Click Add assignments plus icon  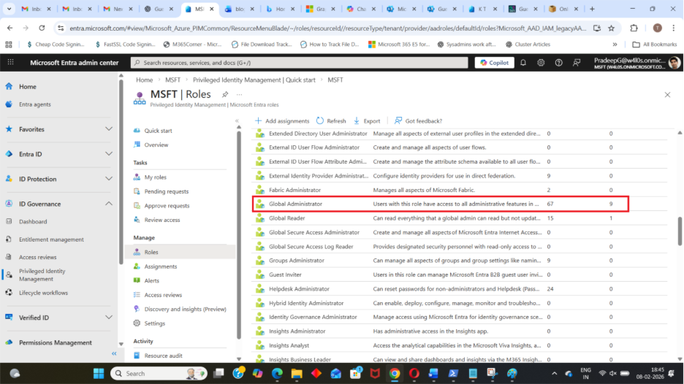point(259,120)
